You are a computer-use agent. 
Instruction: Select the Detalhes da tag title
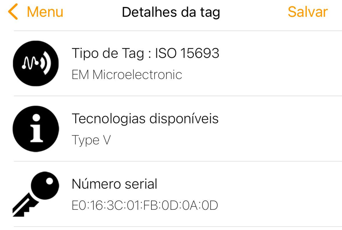(x=171, y=12)
